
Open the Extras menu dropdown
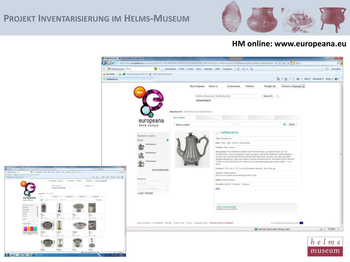(x=329, y=79)
